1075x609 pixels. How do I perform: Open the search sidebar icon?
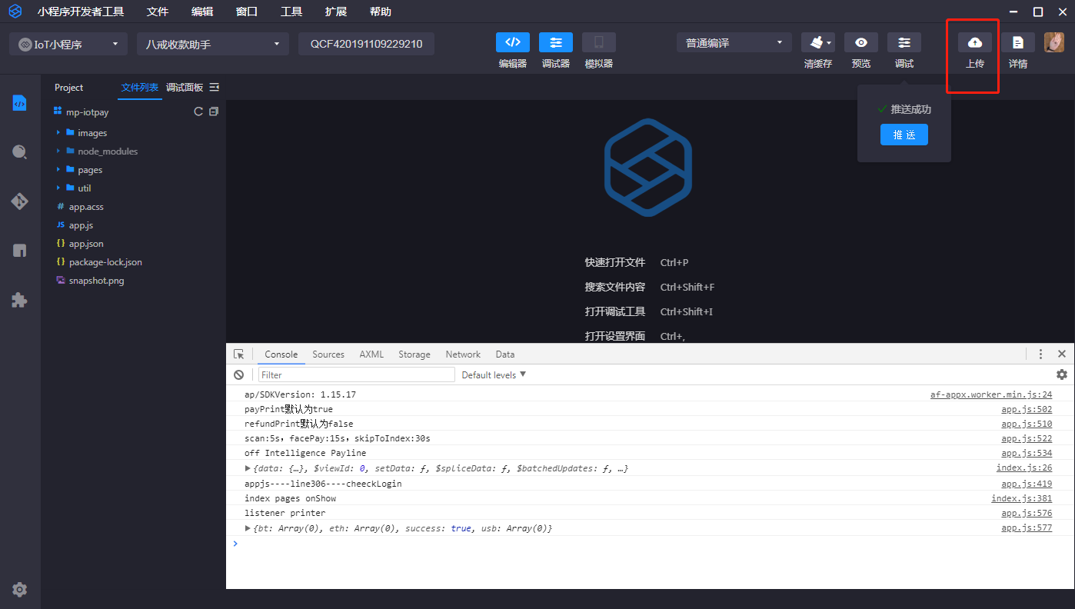tap(20, 152)
